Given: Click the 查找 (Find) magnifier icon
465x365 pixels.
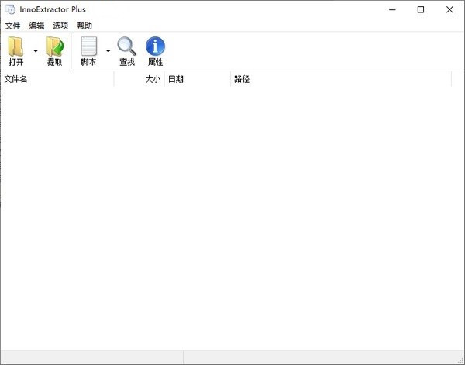Looking at the screenshot, I should click(127, 46).
